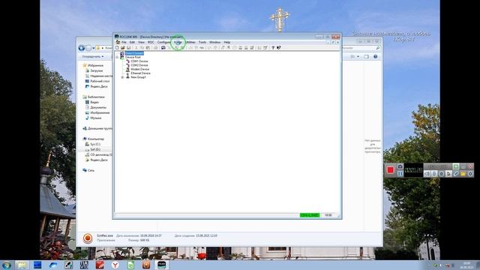Open Документы library in Explorer sidebar
Screen dimensions: 480x270
(98, 107)
